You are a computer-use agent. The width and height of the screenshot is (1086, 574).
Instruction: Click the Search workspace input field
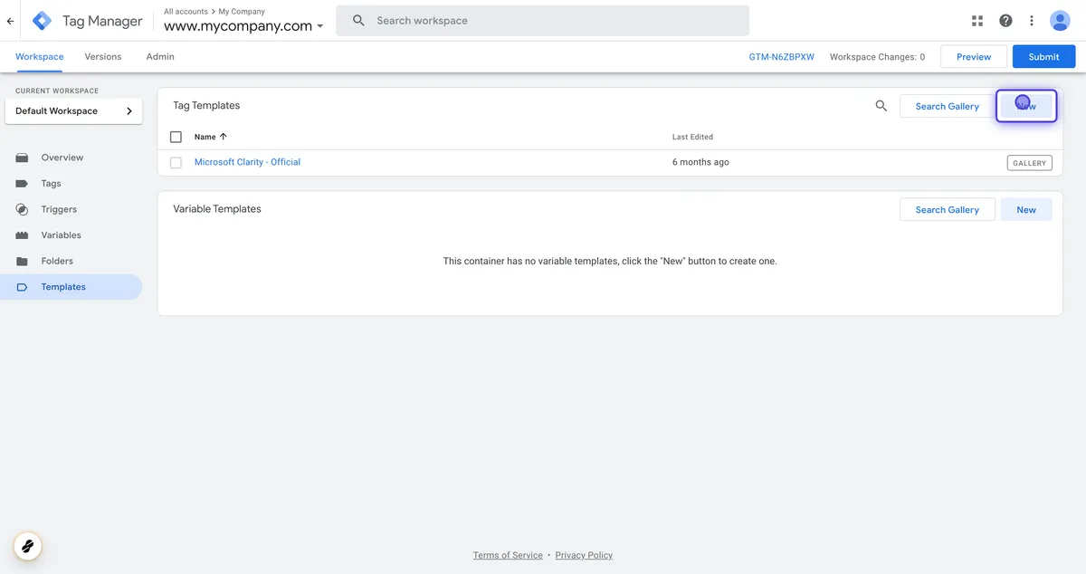543,20
